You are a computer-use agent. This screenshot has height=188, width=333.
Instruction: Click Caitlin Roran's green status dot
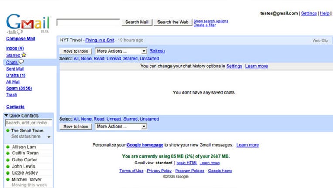tap(8, 153)
